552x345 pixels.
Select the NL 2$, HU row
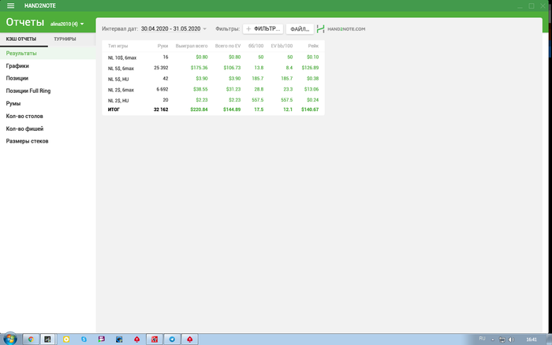coord(213,100)
